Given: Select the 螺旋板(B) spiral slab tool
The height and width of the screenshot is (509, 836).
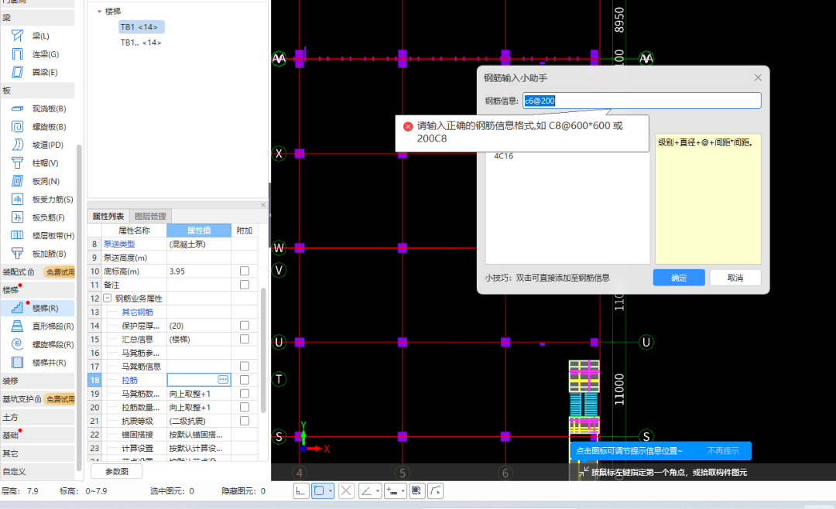Looking at the screenshot, I should click(x=37, y=127).
